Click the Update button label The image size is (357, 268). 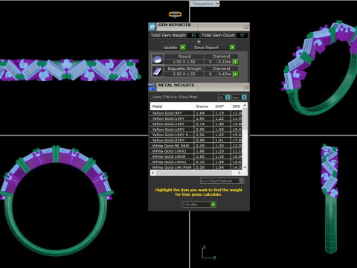click(170, 48)
